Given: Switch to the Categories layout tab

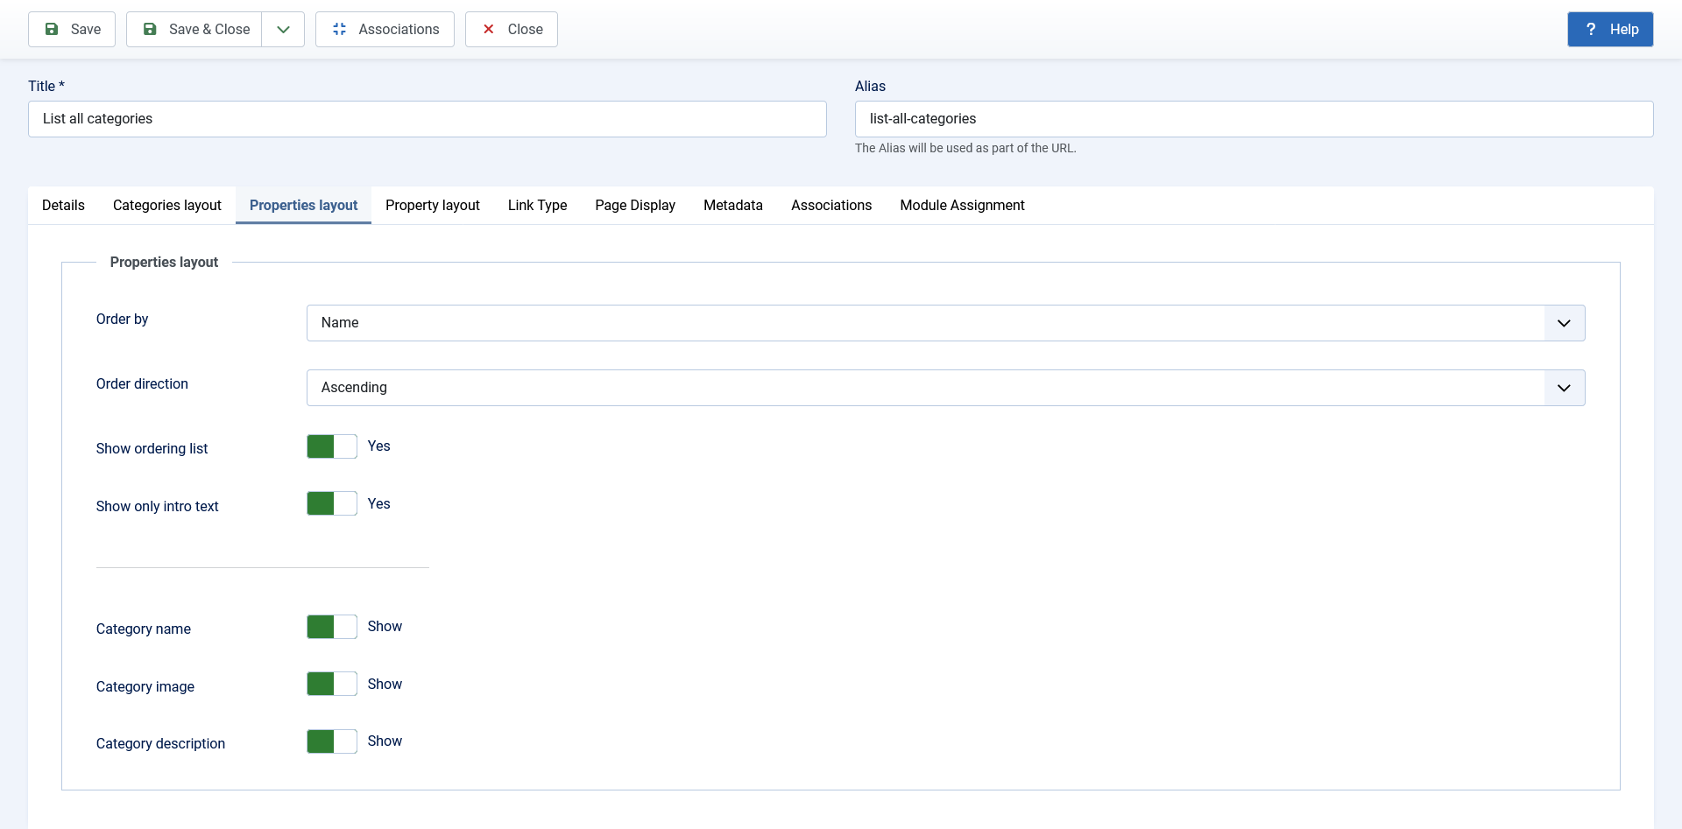Looking at the screenshot, I should 167,205.
